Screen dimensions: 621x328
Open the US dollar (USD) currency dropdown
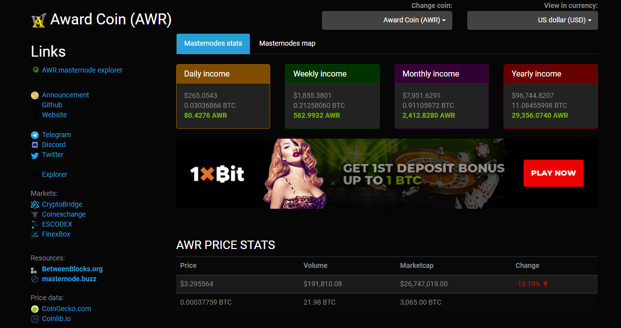point(532,20)
